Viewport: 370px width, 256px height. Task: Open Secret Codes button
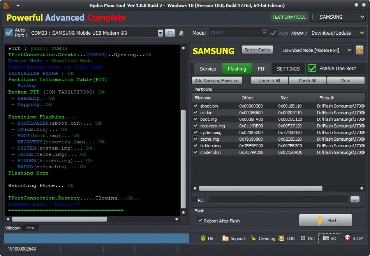(x=257, y=50)
